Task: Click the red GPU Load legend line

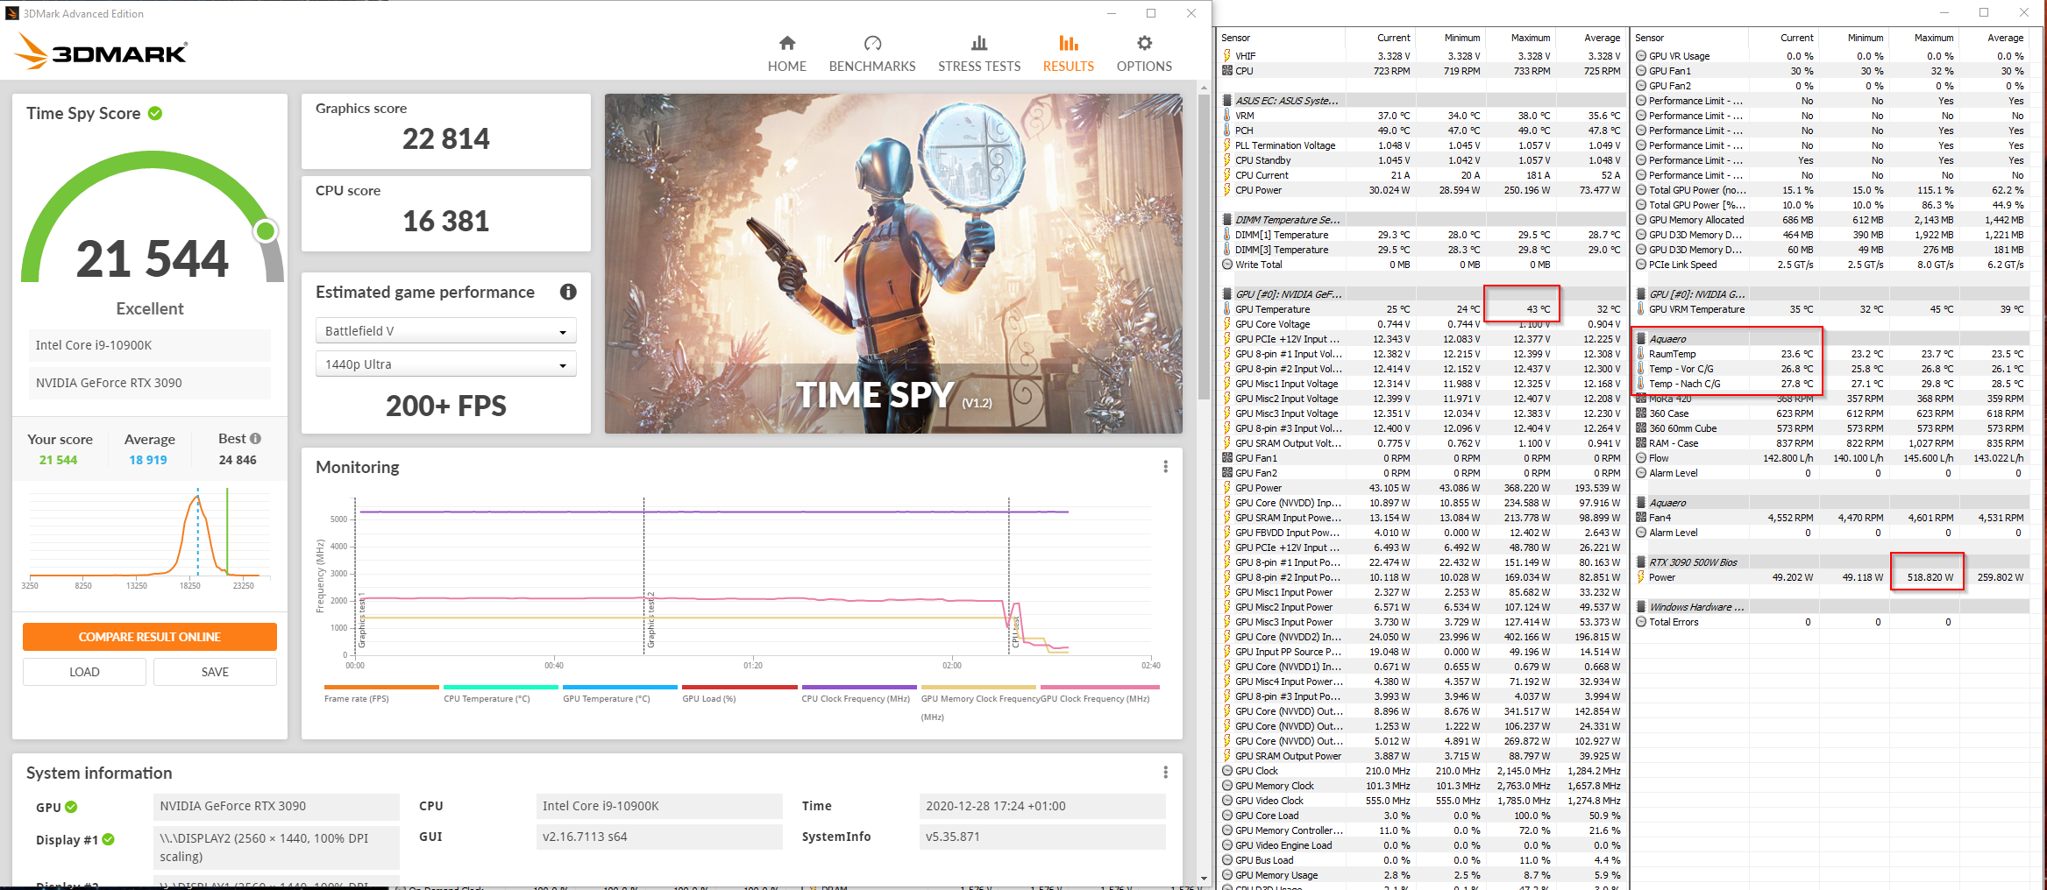Action: pyautogui.click(x=740, y=687)
